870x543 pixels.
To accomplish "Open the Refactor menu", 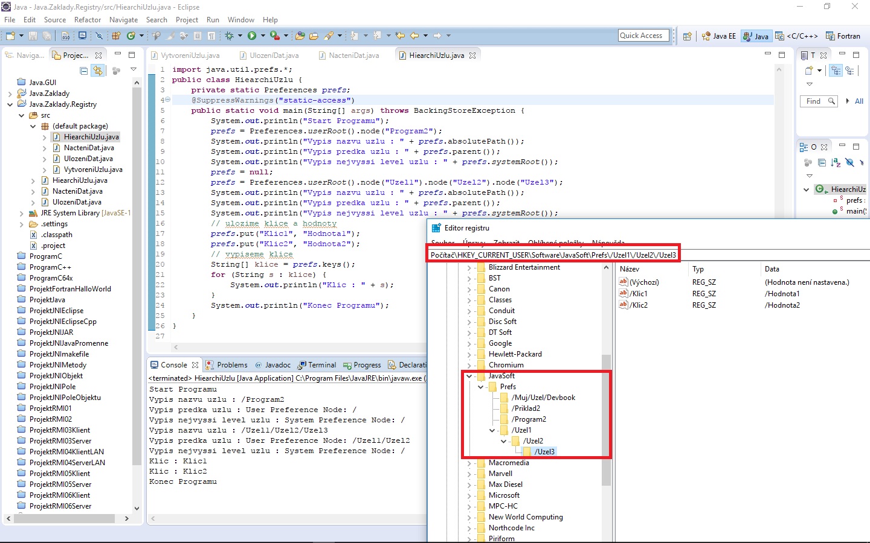I will click(x=88, y=20).
